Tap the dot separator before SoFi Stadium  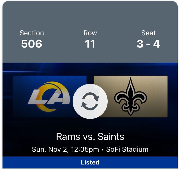coord(103,150)
